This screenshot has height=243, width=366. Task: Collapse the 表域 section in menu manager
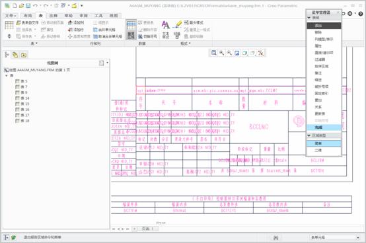pos(309,18)
